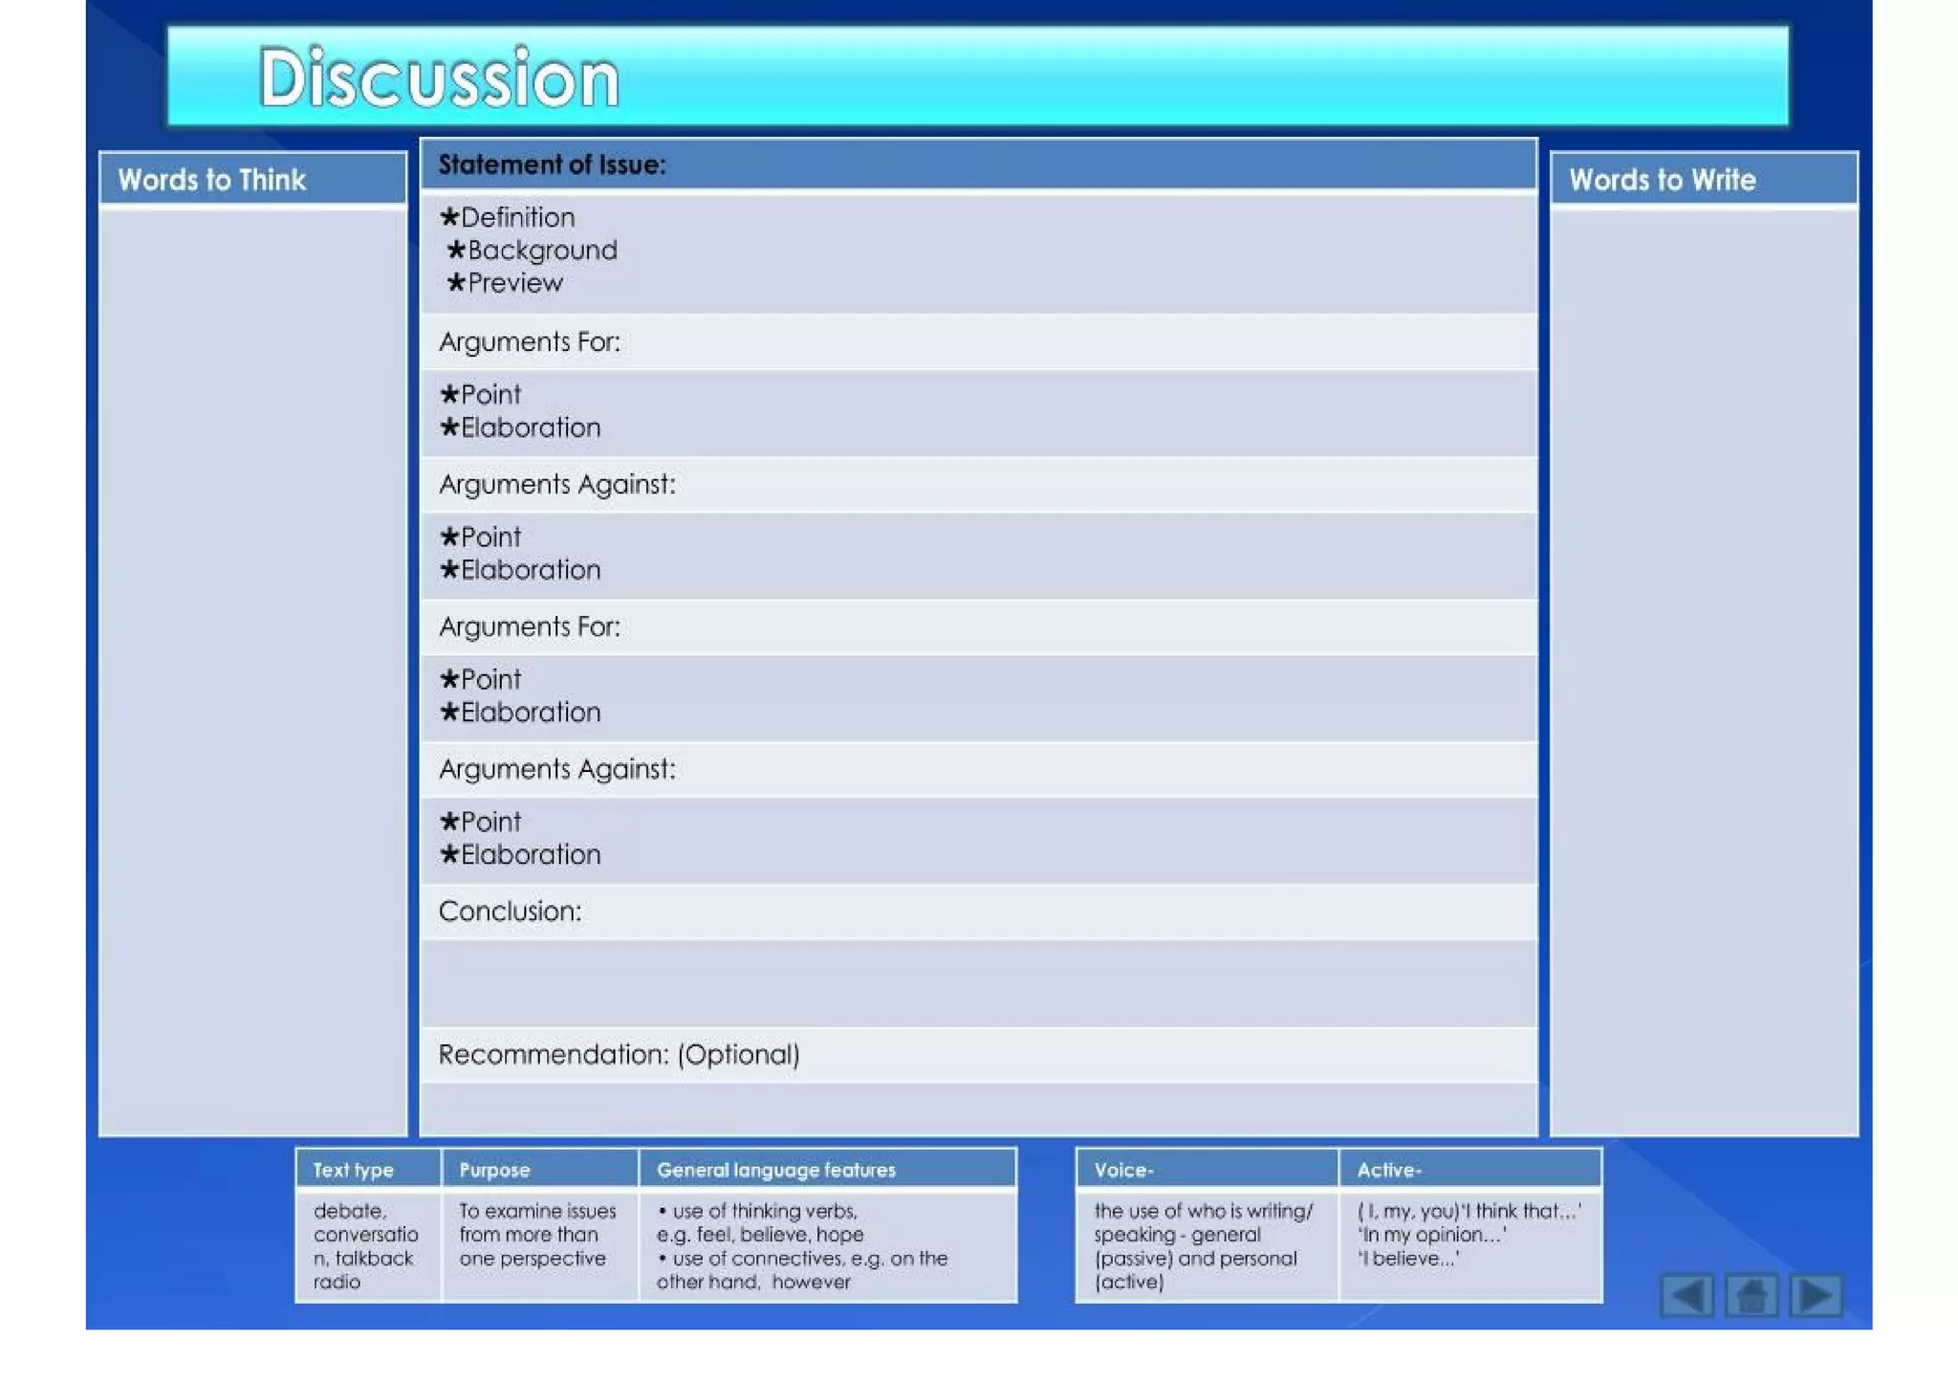Click the Preview bullet
The width and height of the screenshot is (1958, 1384).
pyautogui.click(x=505, y=283)
